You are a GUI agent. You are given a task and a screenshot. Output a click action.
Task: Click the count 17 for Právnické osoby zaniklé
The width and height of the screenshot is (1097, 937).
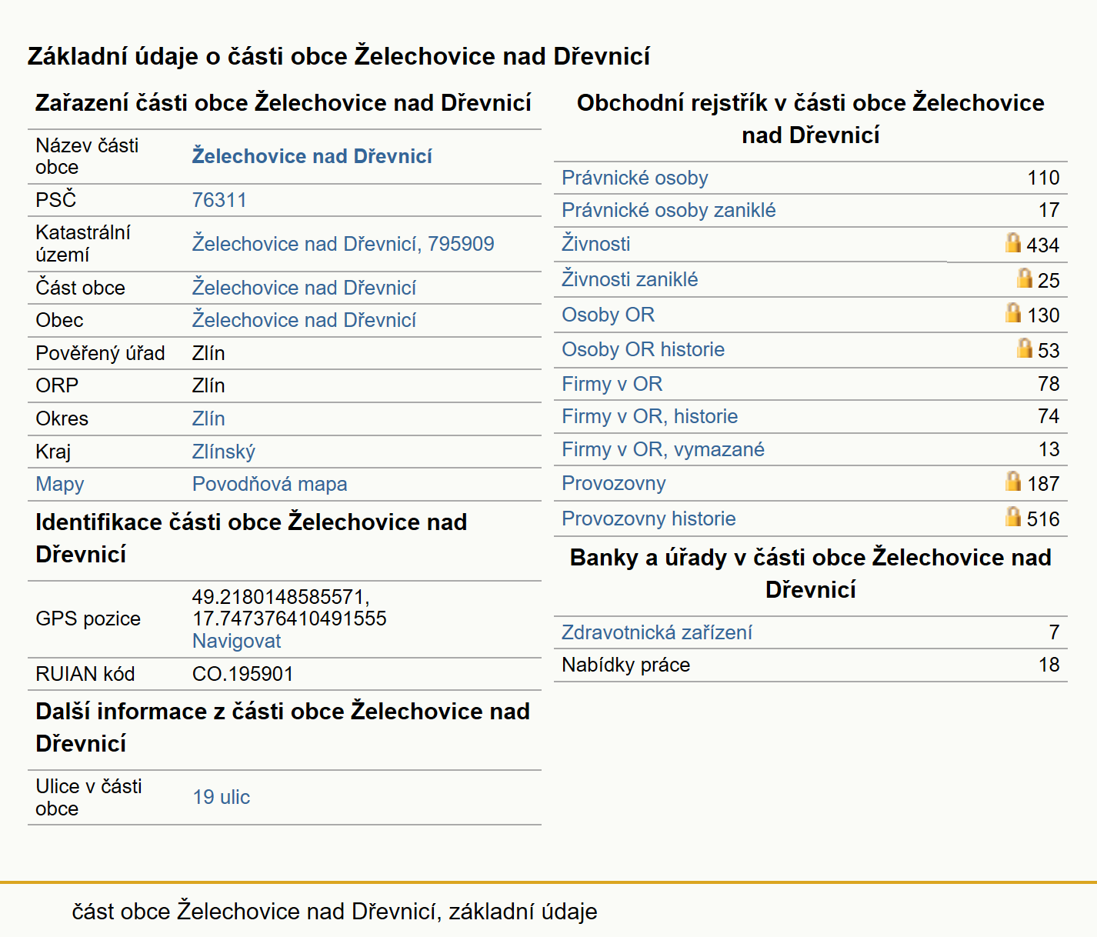click(1049, 210)
